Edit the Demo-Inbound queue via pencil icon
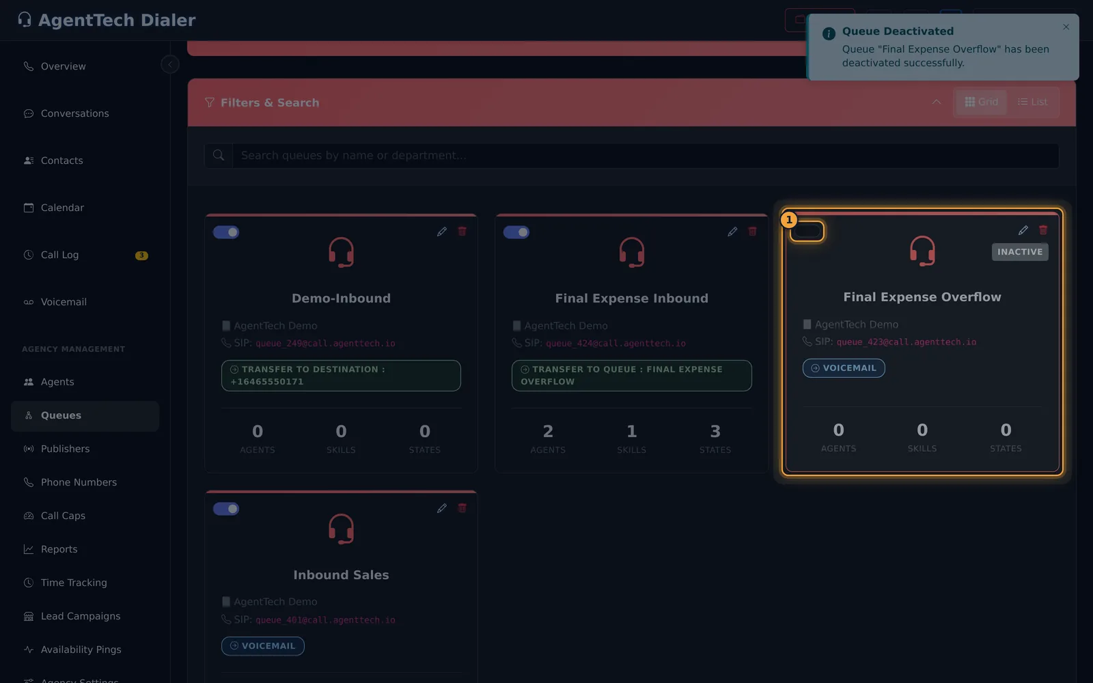The image size is (1093, 683). coord(442,232)
